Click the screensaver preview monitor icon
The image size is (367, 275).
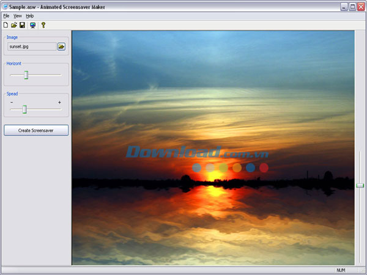point(33,25)
